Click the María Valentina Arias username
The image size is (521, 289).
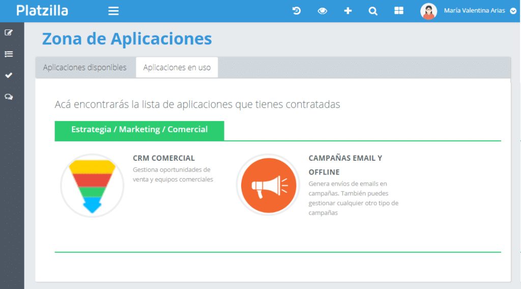475,11
